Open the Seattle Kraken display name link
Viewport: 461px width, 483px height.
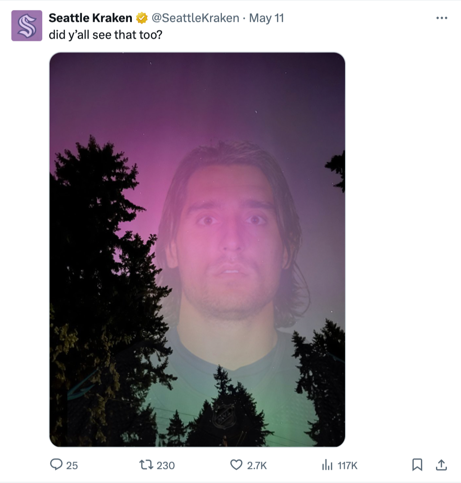(x=90, y=18)
